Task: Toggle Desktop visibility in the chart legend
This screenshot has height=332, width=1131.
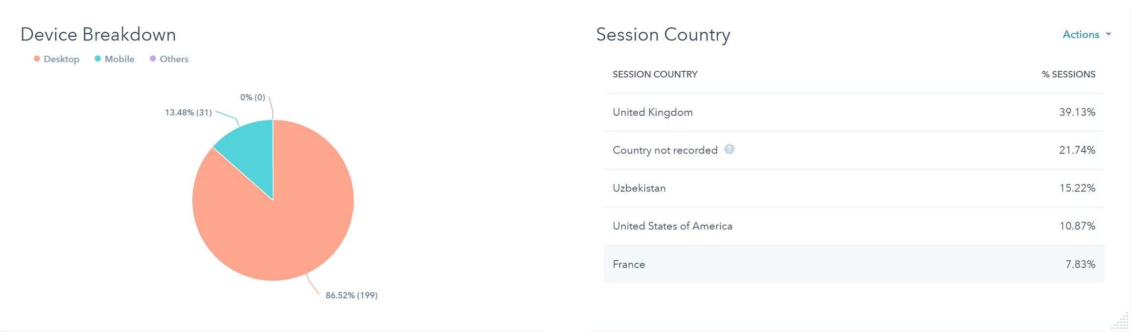Action: click(61, 59)
